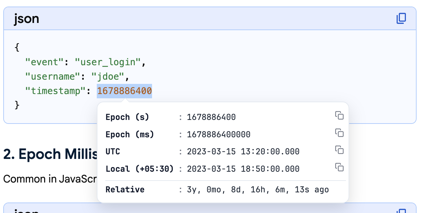Click the "Epoch (s)" label in popup
This screenshot has width=429, height=213.
point(127,117)
